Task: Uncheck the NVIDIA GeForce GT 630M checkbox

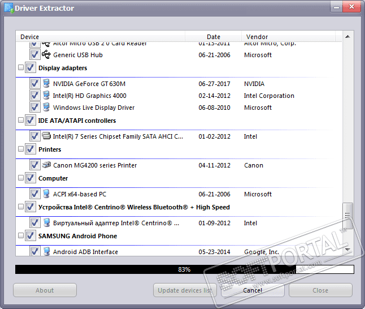Action: click(x=35, y=84)
